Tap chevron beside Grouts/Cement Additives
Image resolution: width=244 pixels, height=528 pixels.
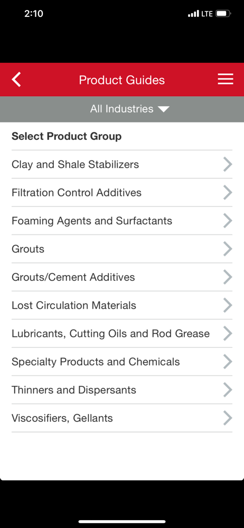228,277
